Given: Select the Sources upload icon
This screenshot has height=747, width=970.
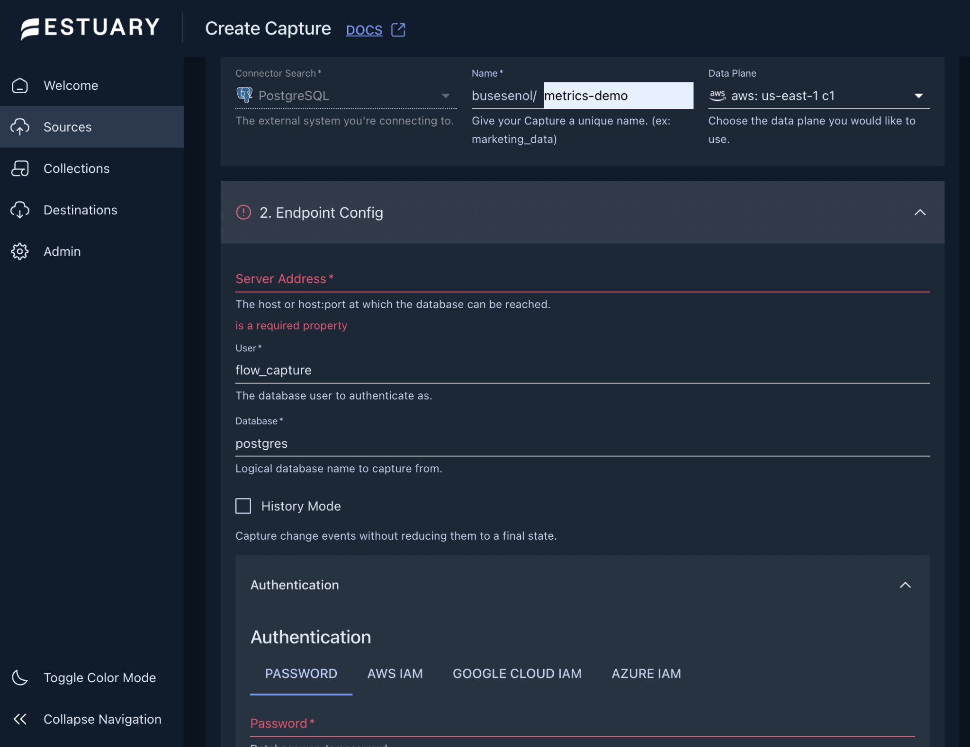Looking at the screenshot, I should pyautogui.click(x=19, y=127).
